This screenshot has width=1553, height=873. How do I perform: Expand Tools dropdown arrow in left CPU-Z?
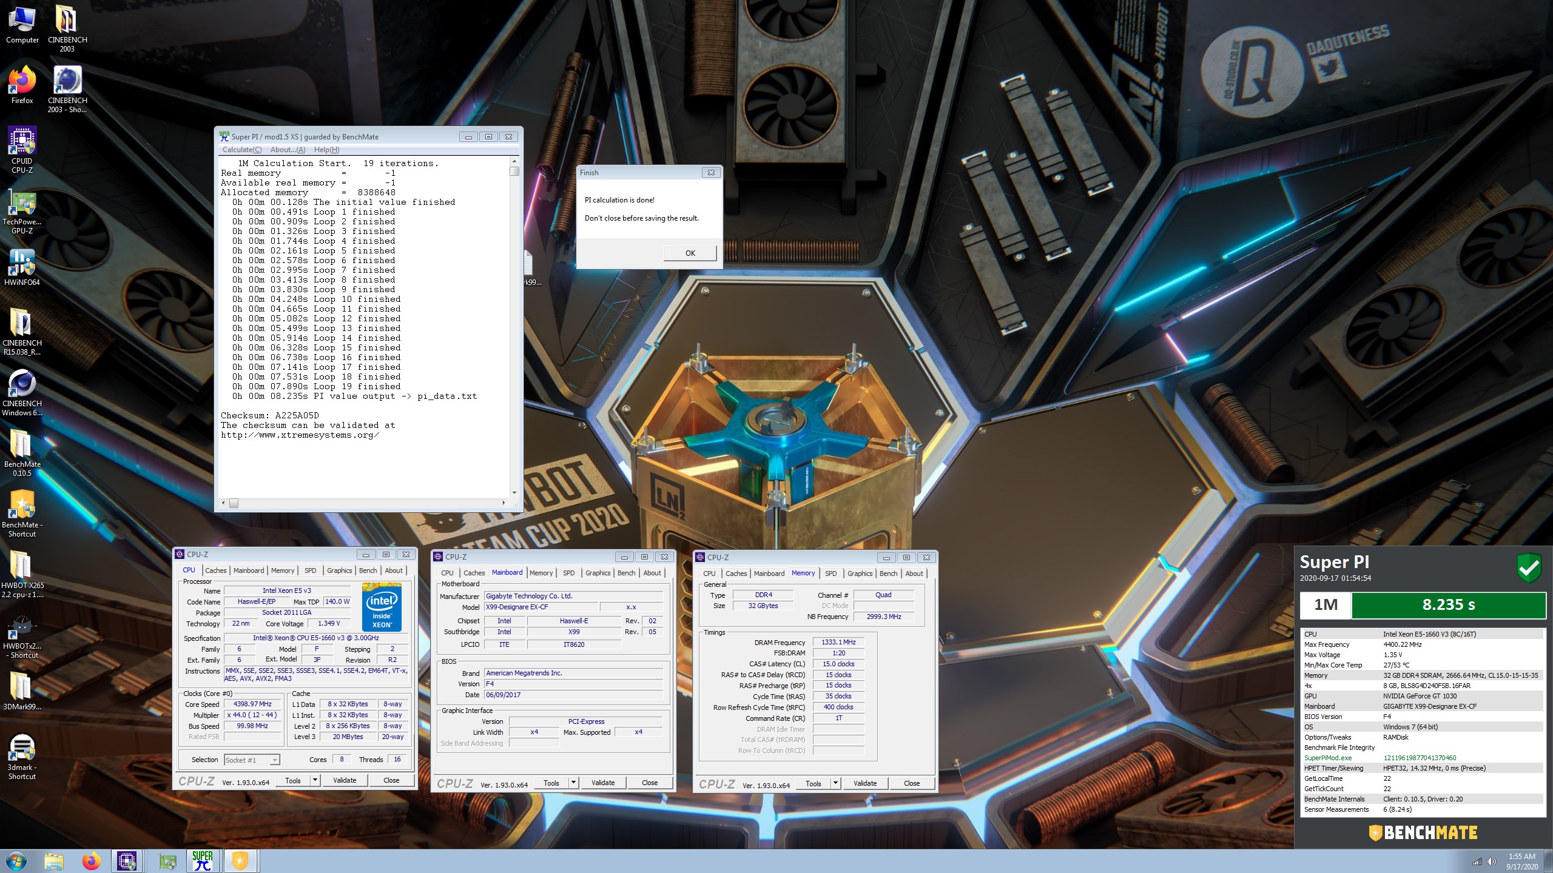pyautogui.click(x=315, y=780)
